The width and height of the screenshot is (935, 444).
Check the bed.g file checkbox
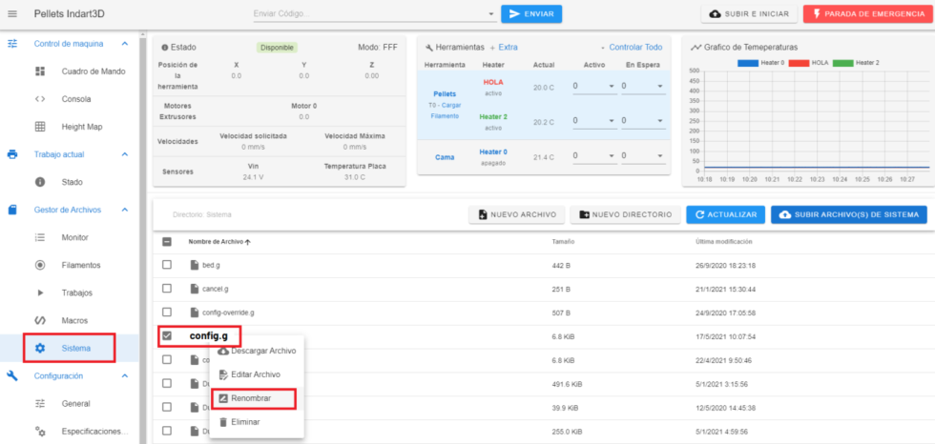167,265
